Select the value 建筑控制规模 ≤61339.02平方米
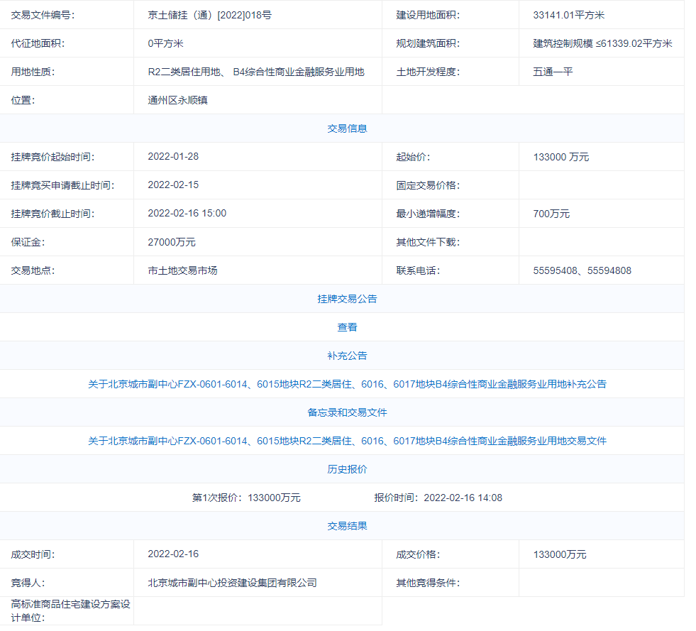This screenshot has width=696, height=631. pos(602,43)
